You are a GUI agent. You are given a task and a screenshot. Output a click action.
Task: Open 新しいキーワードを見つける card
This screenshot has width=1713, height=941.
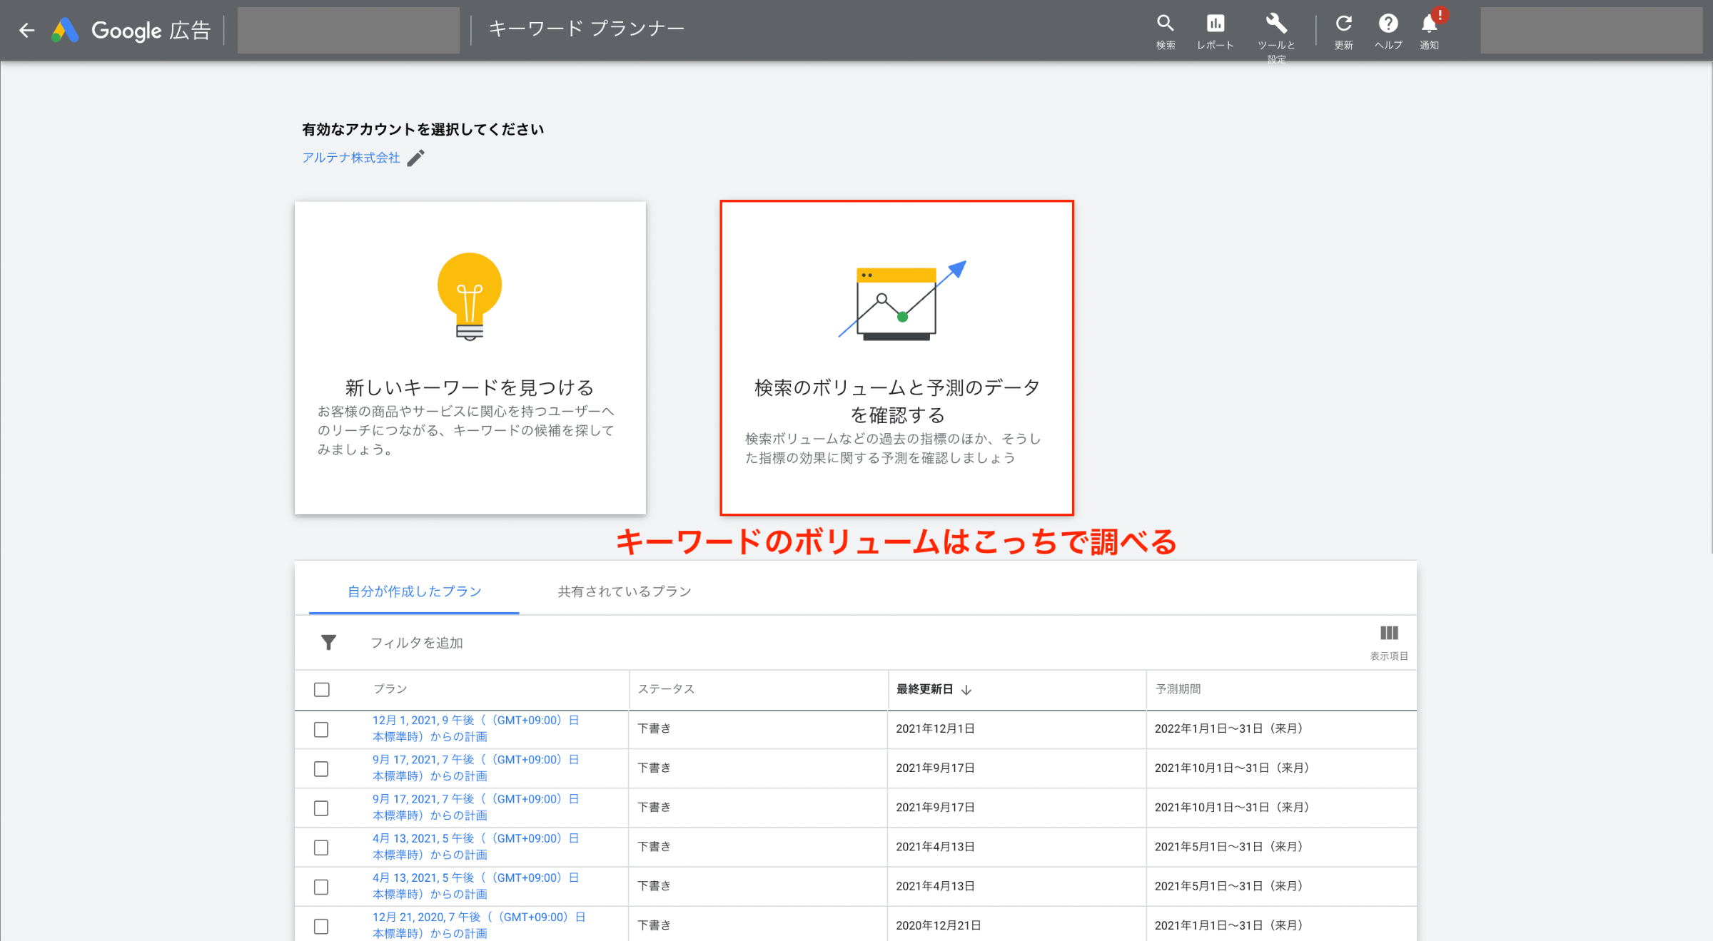tap(470, 357)
